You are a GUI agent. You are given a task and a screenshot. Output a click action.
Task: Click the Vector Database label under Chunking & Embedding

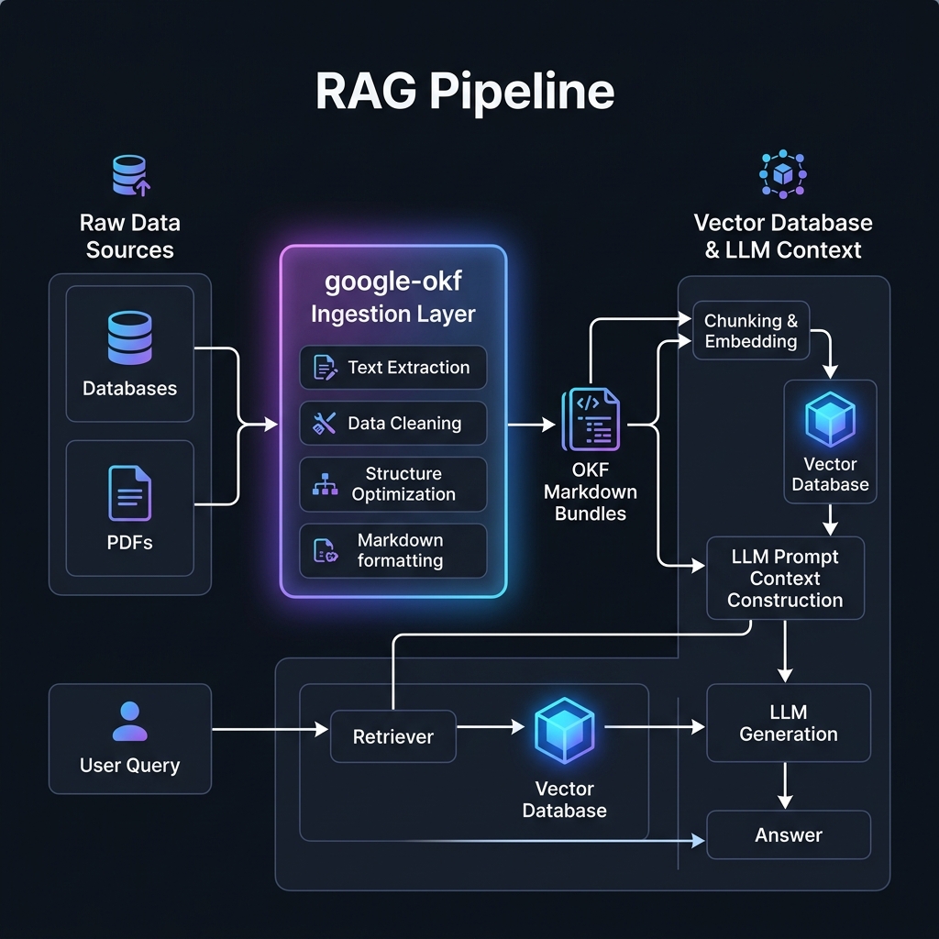tap(830, 474)
